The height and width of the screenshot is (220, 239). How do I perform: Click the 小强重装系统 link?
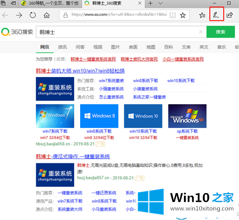[111, 89]
